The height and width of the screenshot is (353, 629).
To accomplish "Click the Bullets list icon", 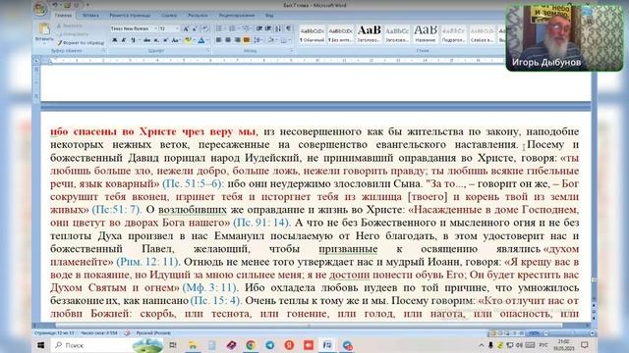I will coord(220,28).
